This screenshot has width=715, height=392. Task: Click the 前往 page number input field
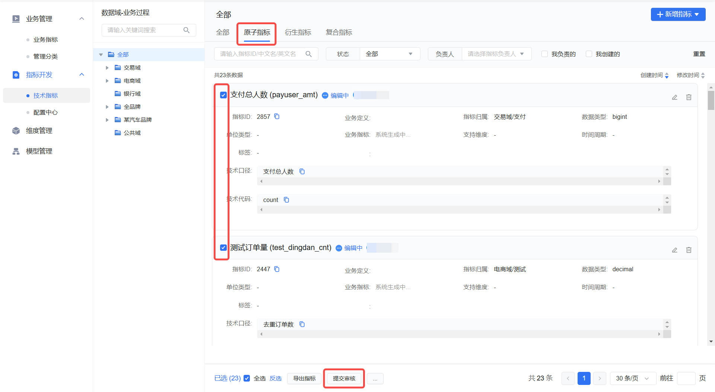pos(686,378)
